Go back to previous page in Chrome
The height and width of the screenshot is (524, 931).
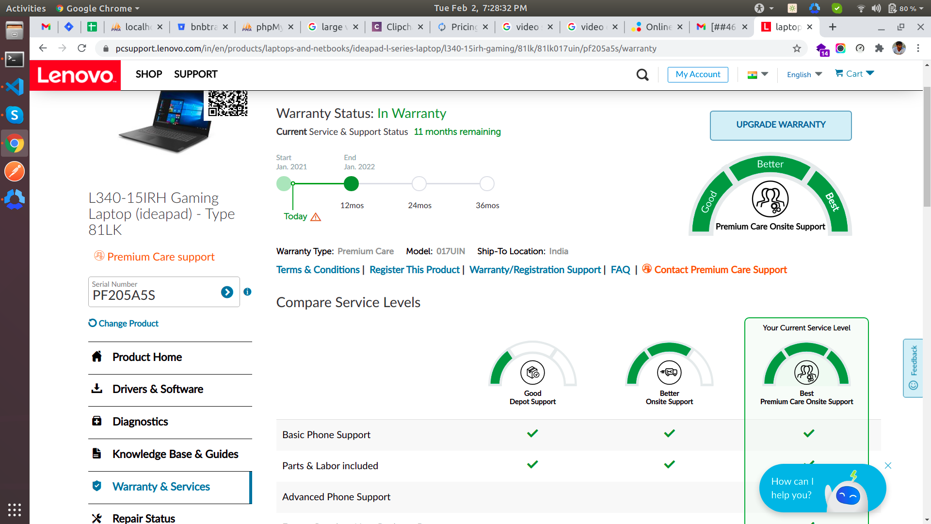43,49
